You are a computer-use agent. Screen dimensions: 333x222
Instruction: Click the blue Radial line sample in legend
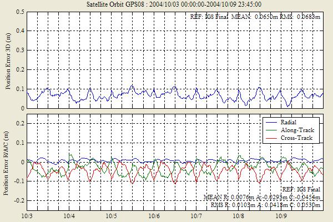pyautogui.click(x=270, y=121)
